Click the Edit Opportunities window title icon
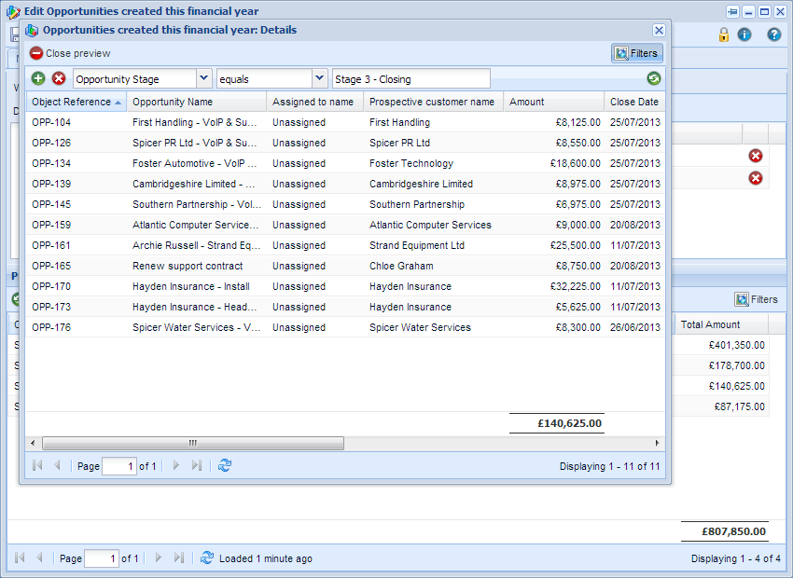The image size is (793, 578). coord(13,11)
